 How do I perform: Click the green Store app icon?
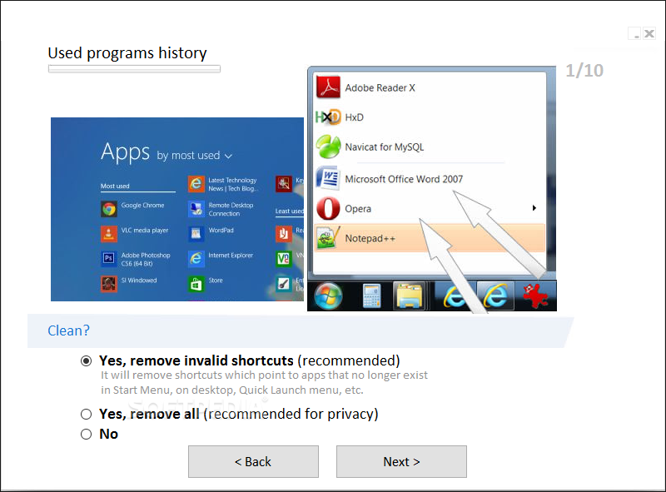(196, 284)
